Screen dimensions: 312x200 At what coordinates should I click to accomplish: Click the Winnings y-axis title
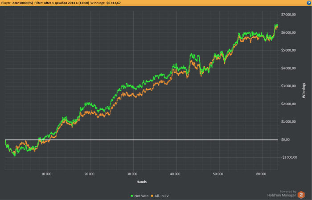pyautogui.click(x=304, y=91)
